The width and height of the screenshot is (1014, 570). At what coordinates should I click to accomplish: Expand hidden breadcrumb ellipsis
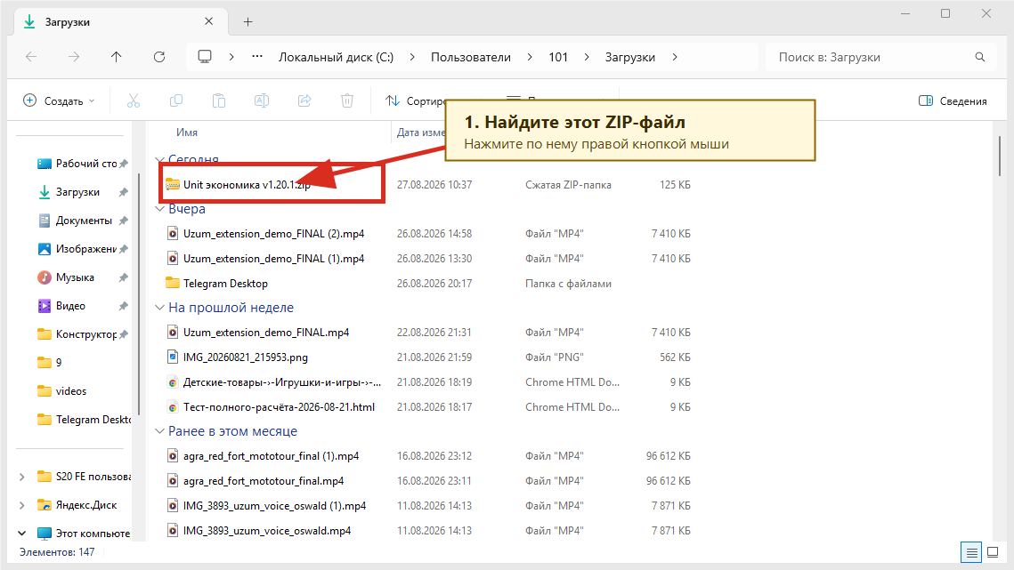point(257,57)
